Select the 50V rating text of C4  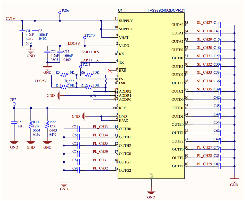coord(29,43)
